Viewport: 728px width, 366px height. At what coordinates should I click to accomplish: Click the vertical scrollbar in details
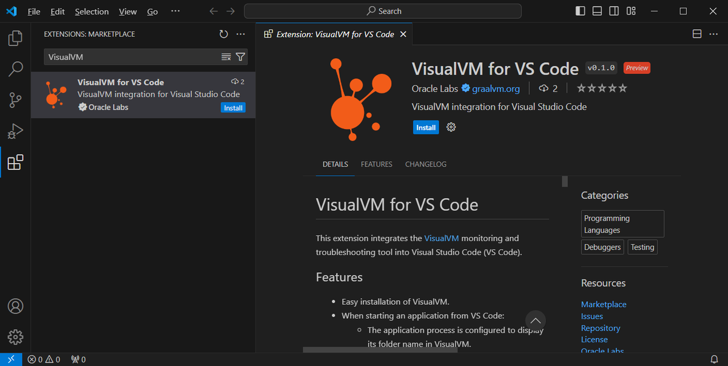coord(565,181)
